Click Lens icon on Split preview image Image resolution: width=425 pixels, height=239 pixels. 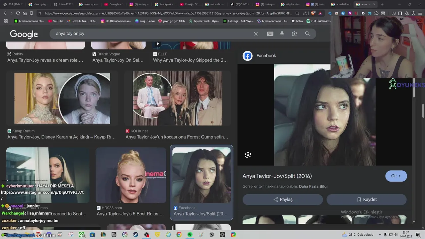click(248, 155)
